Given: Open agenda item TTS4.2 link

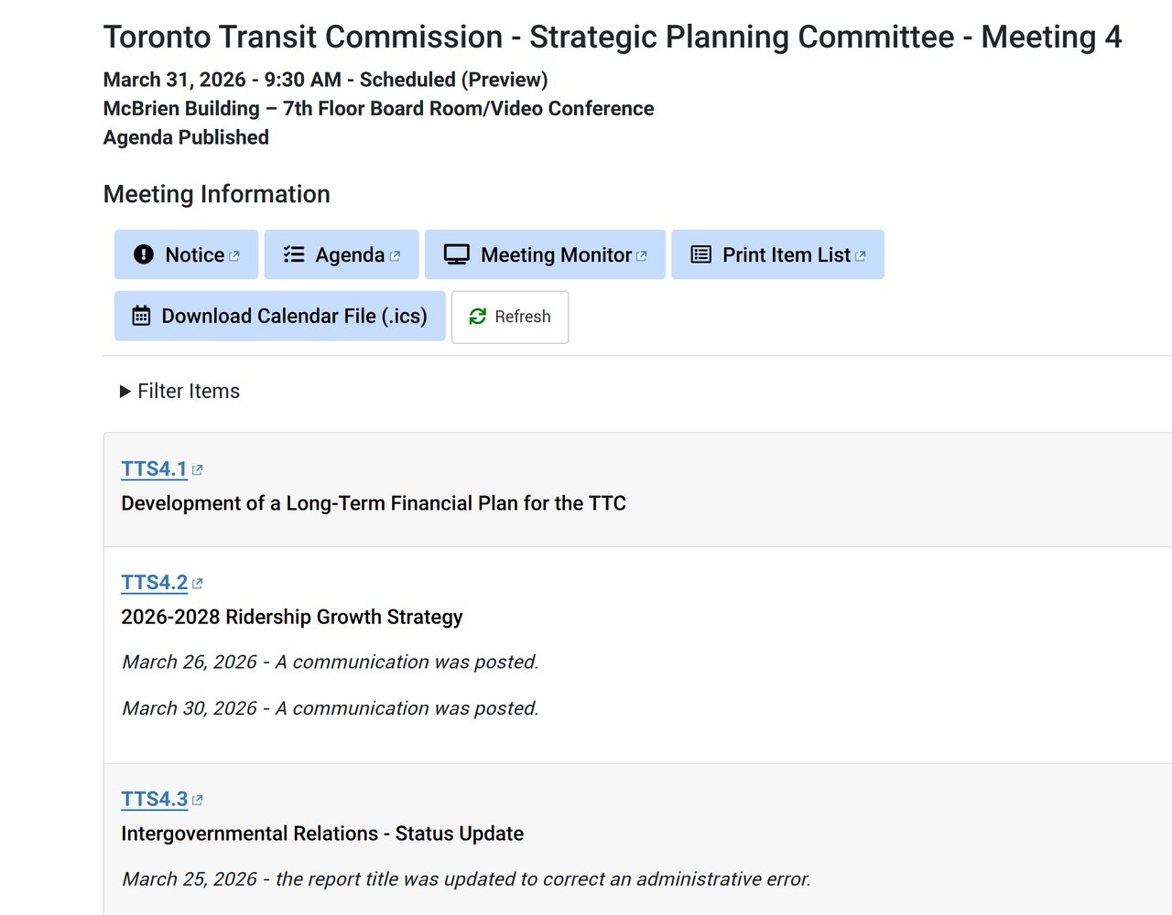Looking at the screenshot, I should pos(154,583).
